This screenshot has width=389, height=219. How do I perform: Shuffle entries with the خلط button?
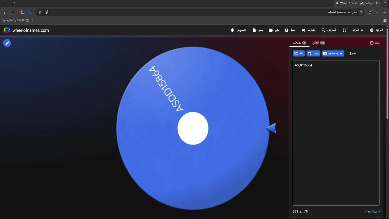click(x=299, y=53)
